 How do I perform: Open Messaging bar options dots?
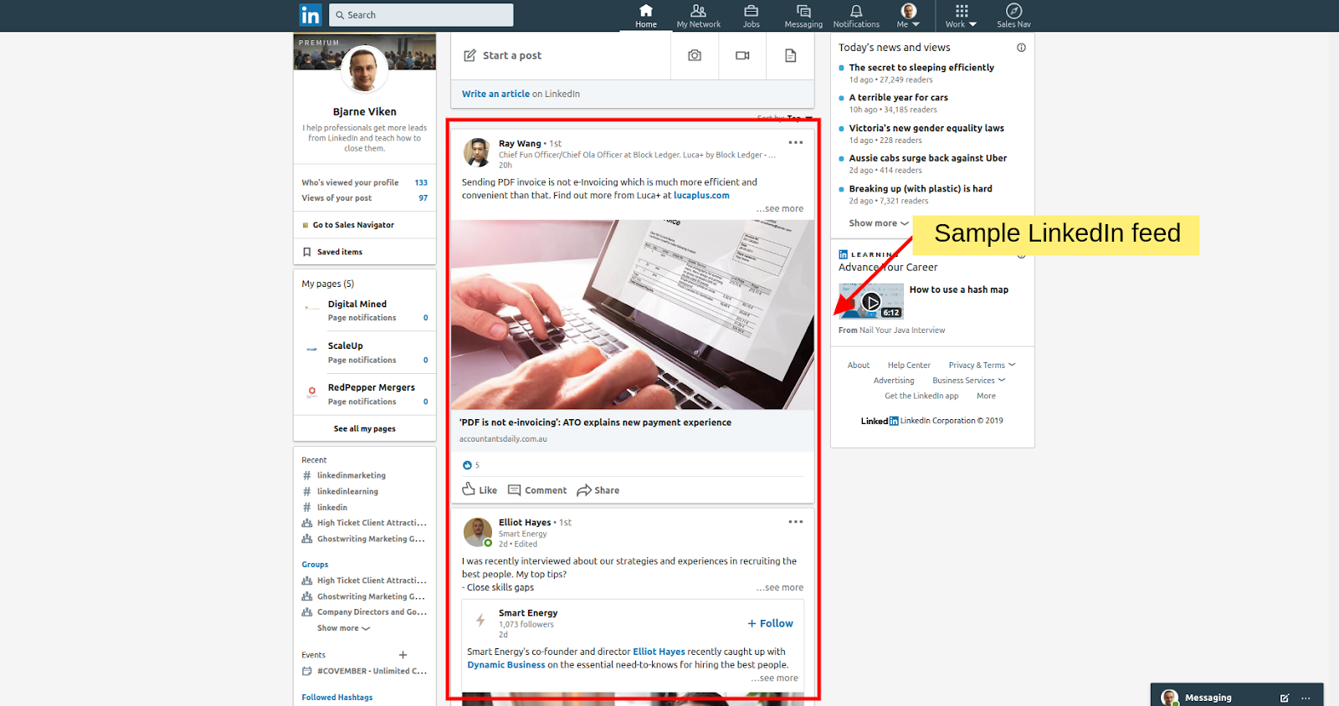(x=1306, y=698)
